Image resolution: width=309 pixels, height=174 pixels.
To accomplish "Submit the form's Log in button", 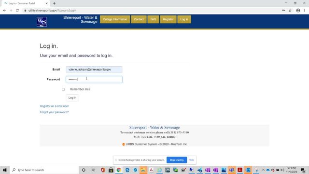I will click(x=72, y=98).
